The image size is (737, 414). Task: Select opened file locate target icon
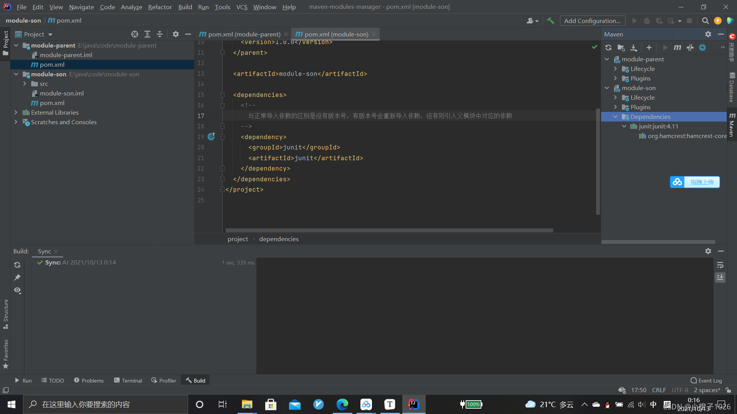[135, 34]
